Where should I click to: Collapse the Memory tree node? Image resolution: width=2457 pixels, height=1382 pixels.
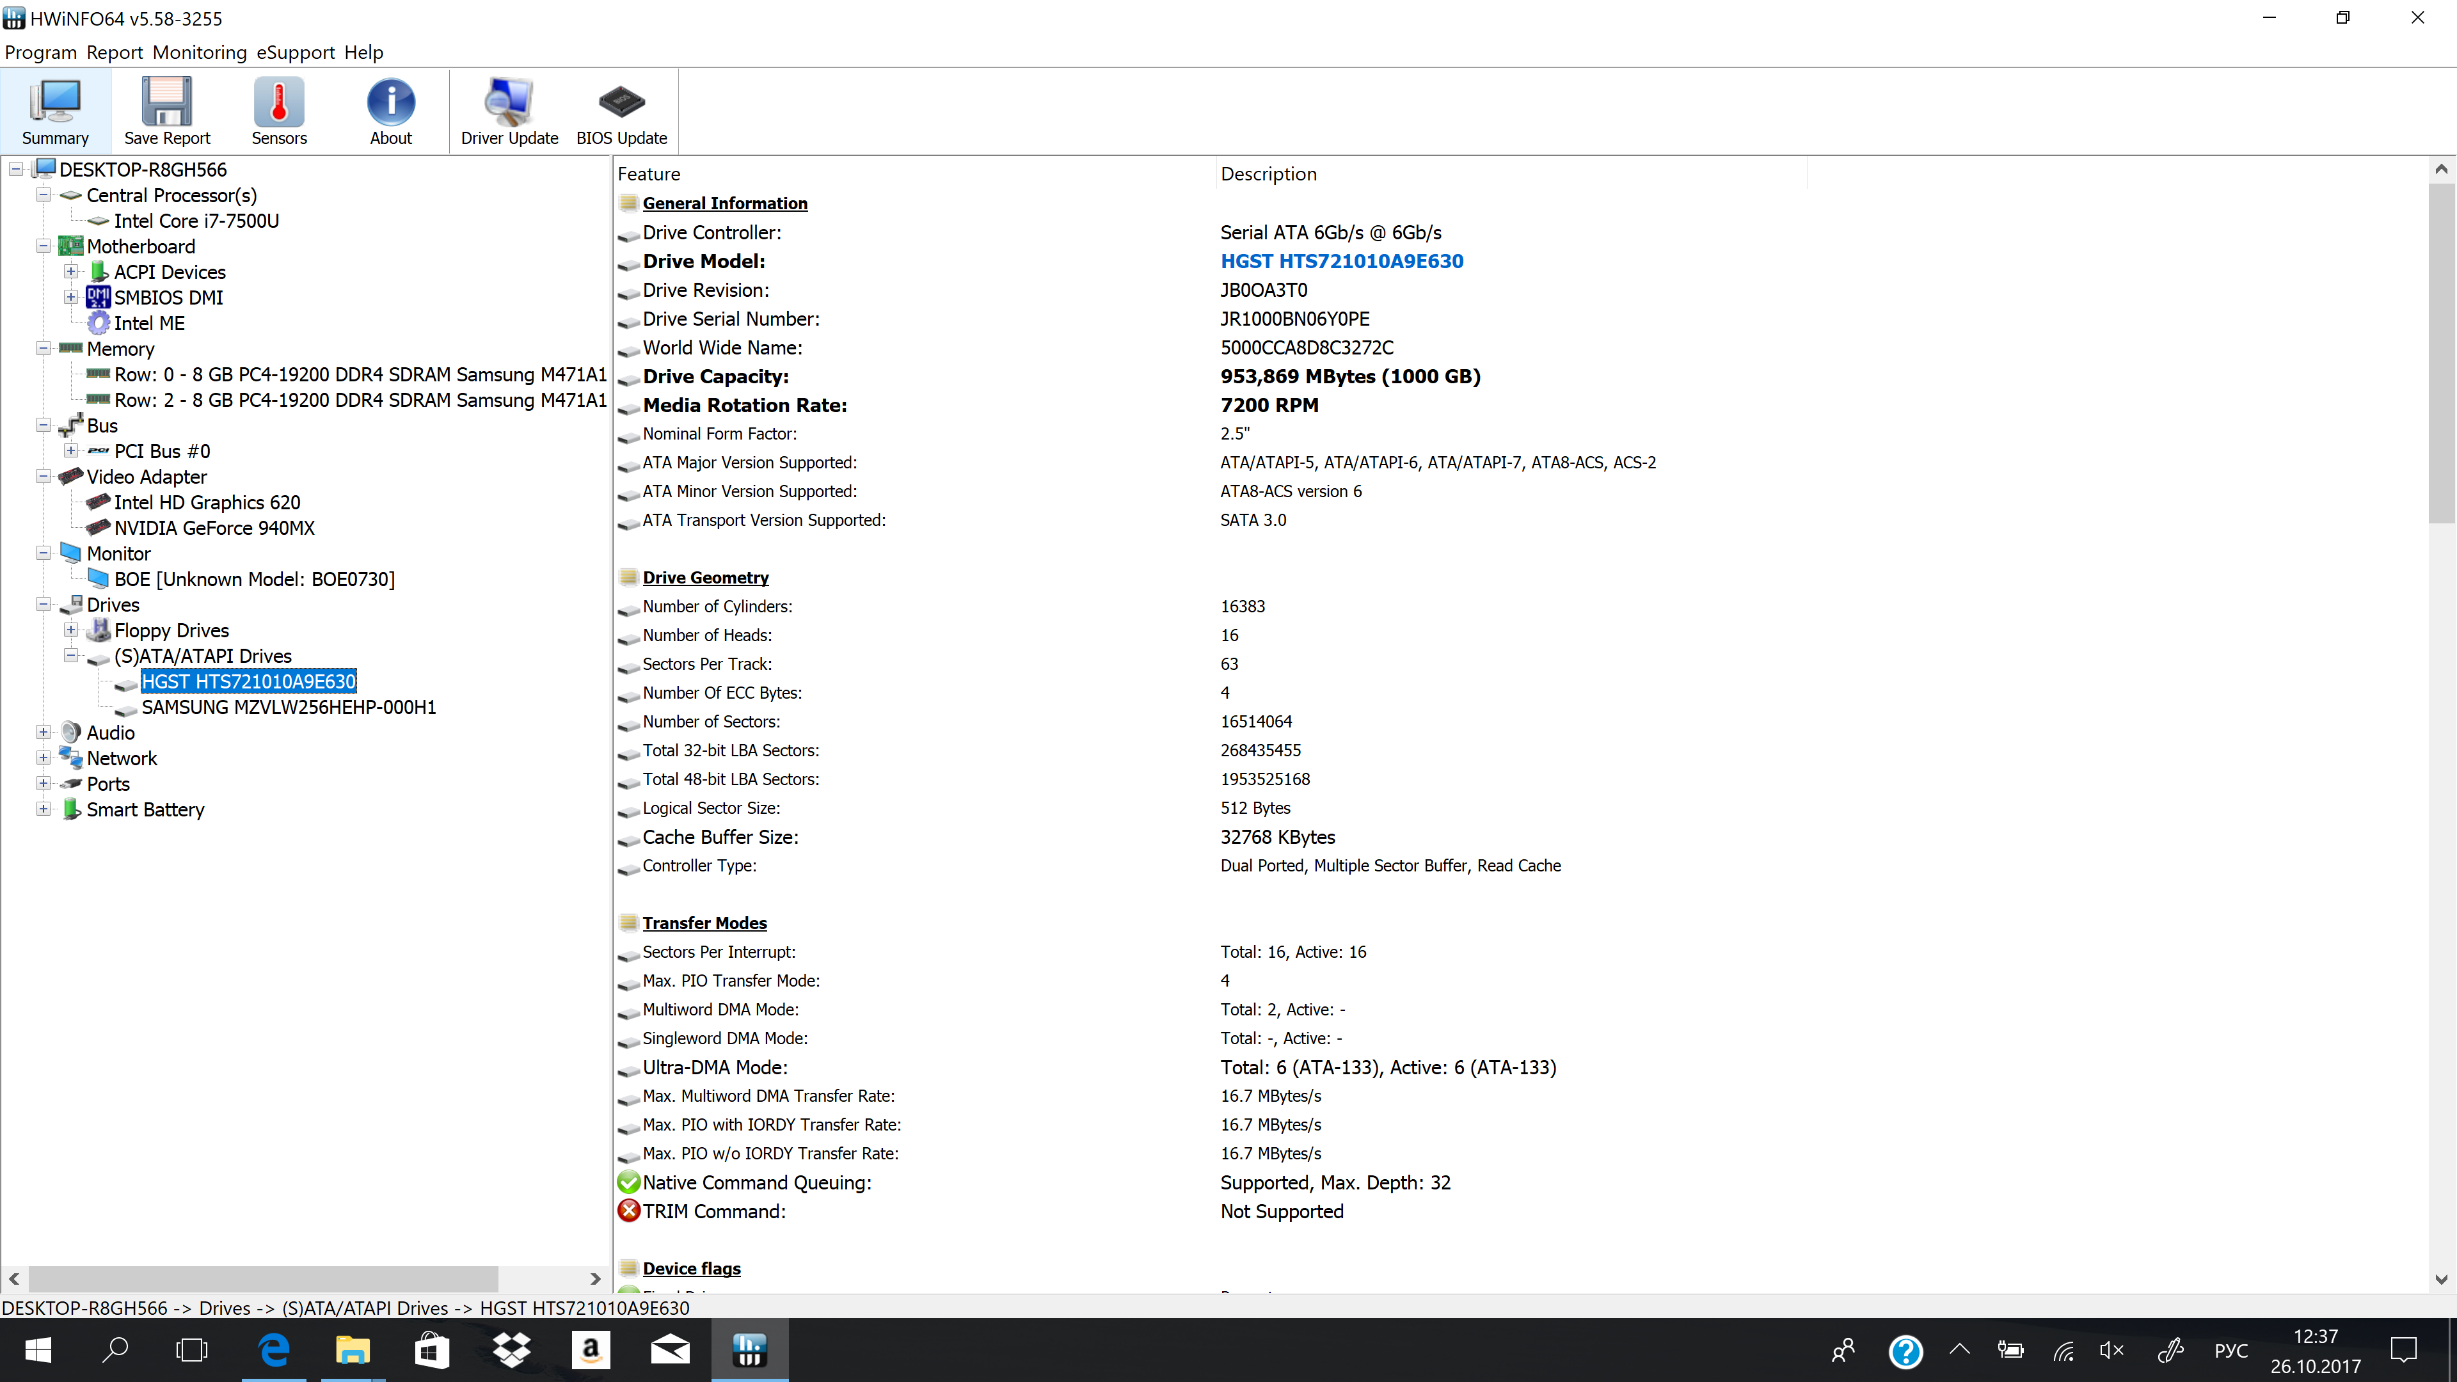(44, 348)
